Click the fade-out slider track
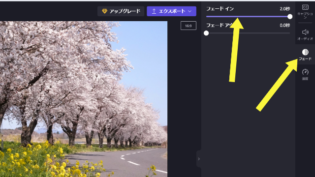The width and height of the screenshot is (315, 177). point(248,33)
